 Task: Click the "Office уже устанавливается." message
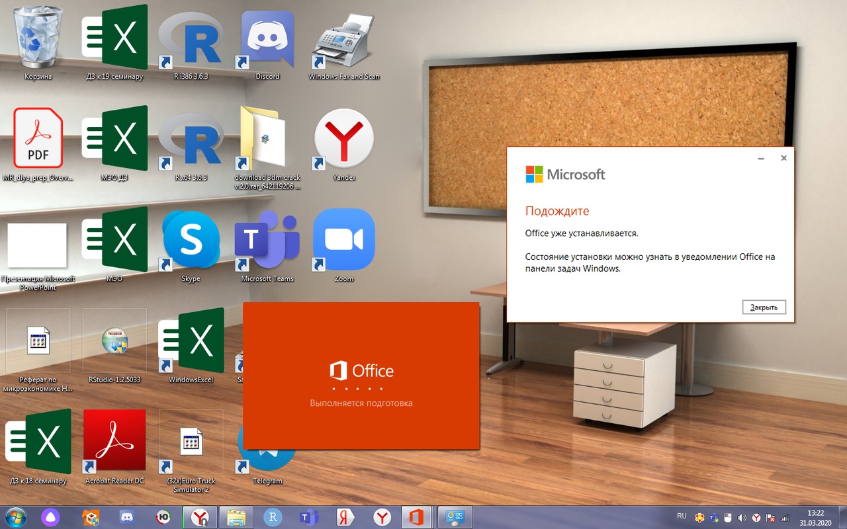[x=582, y=233]
